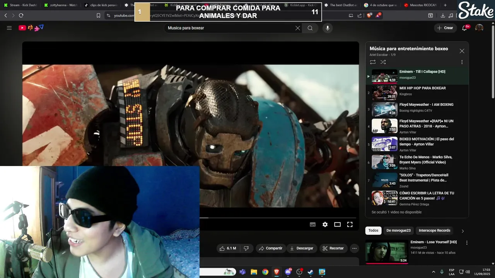
Task: Open YouTube notifications bell
Action: pyautogui.click(x=465, y=28)
